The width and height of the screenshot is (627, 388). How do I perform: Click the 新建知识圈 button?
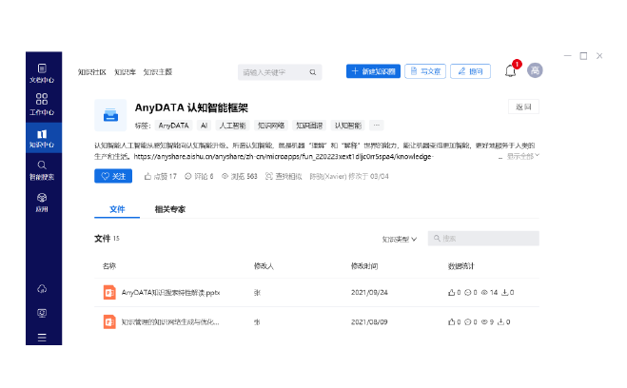[x=373, y=71]
